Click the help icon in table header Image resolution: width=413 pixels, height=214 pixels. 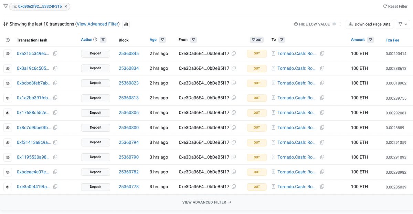(x=8, y=40)
